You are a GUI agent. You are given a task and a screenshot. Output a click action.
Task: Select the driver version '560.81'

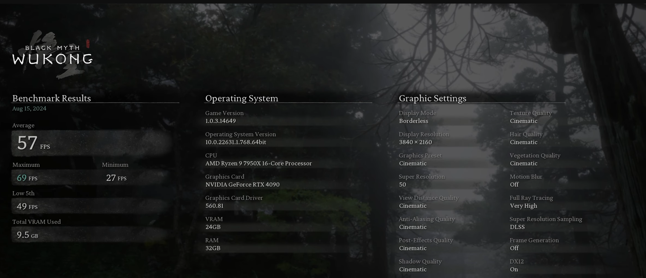pyautogui.click(x=214, y=206)
